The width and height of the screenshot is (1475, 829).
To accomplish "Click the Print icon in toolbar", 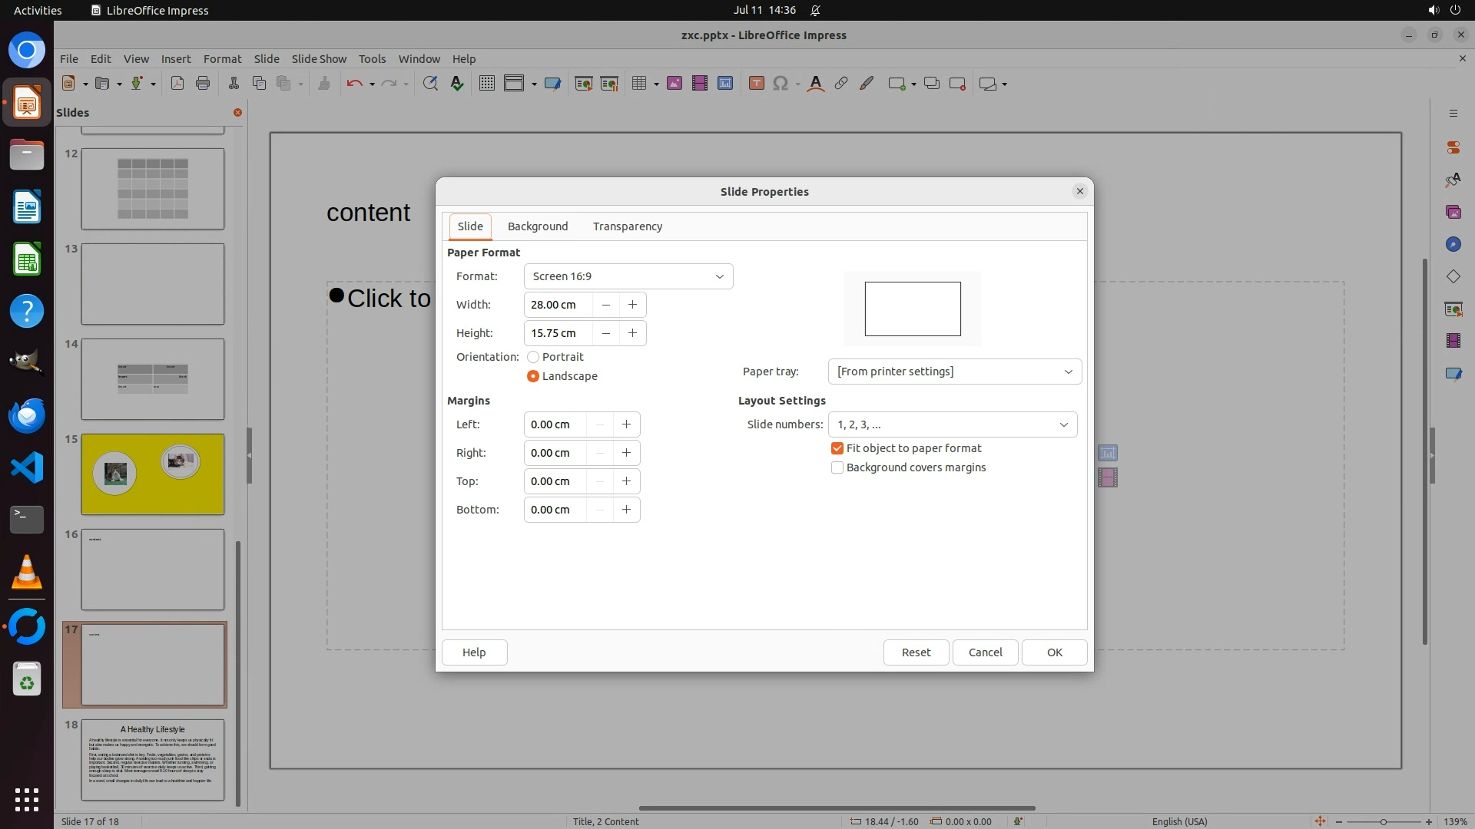I will pos(203,84).
